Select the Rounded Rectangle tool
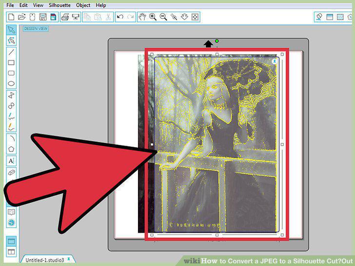355x266 pixels. 11,73
